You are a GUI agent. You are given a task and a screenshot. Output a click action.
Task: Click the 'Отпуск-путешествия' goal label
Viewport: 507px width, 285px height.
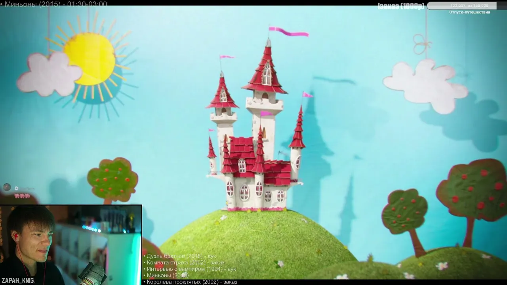pos(470,12)
